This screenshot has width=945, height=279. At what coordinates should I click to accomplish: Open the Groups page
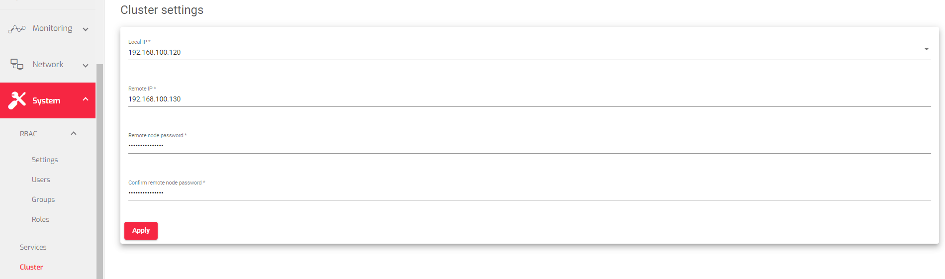click(43, 199)
